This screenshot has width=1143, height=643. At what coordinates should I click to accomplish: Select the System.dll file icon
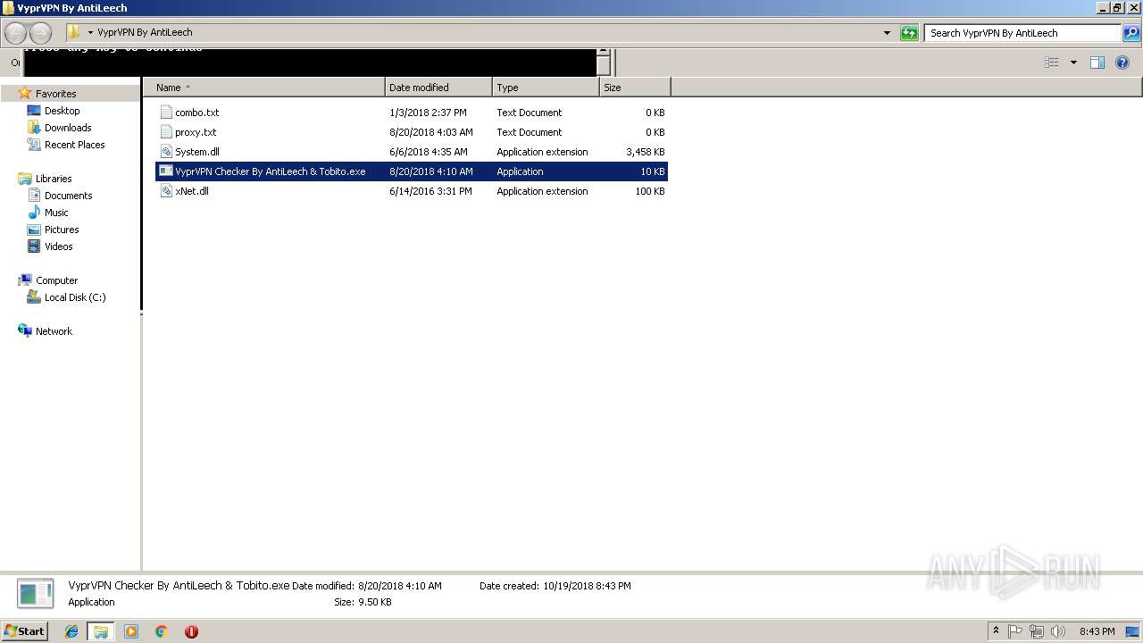pyautogui.click(x=165, y=152)
